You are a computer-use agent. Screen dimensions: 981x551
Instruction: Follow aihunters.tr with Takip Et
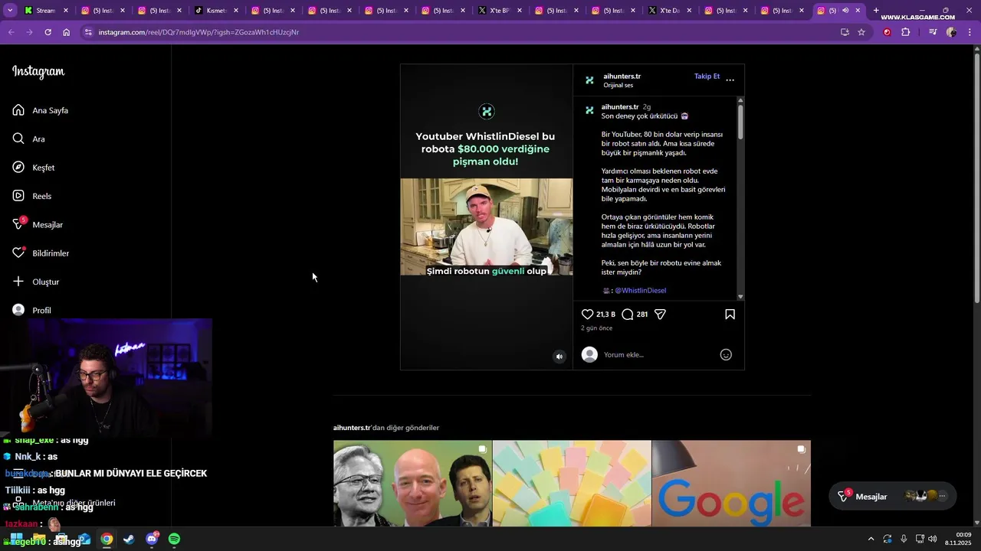707,77
